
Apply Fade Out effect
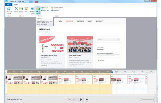pyautogui.click(x=45, y=10)
